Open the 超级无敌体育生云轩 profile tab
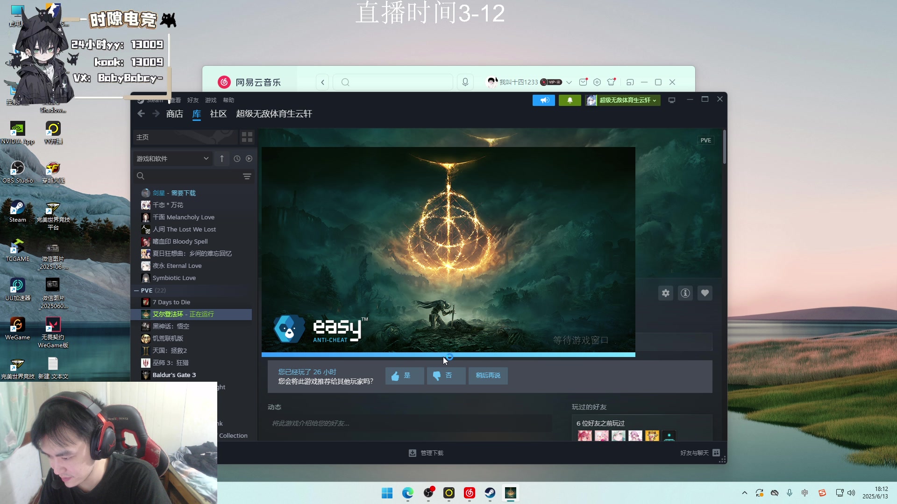897x504 pixels. tap(274, 114)
